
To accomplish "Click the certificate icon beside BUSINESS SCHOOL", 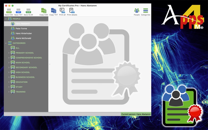I will click(13, 77).
